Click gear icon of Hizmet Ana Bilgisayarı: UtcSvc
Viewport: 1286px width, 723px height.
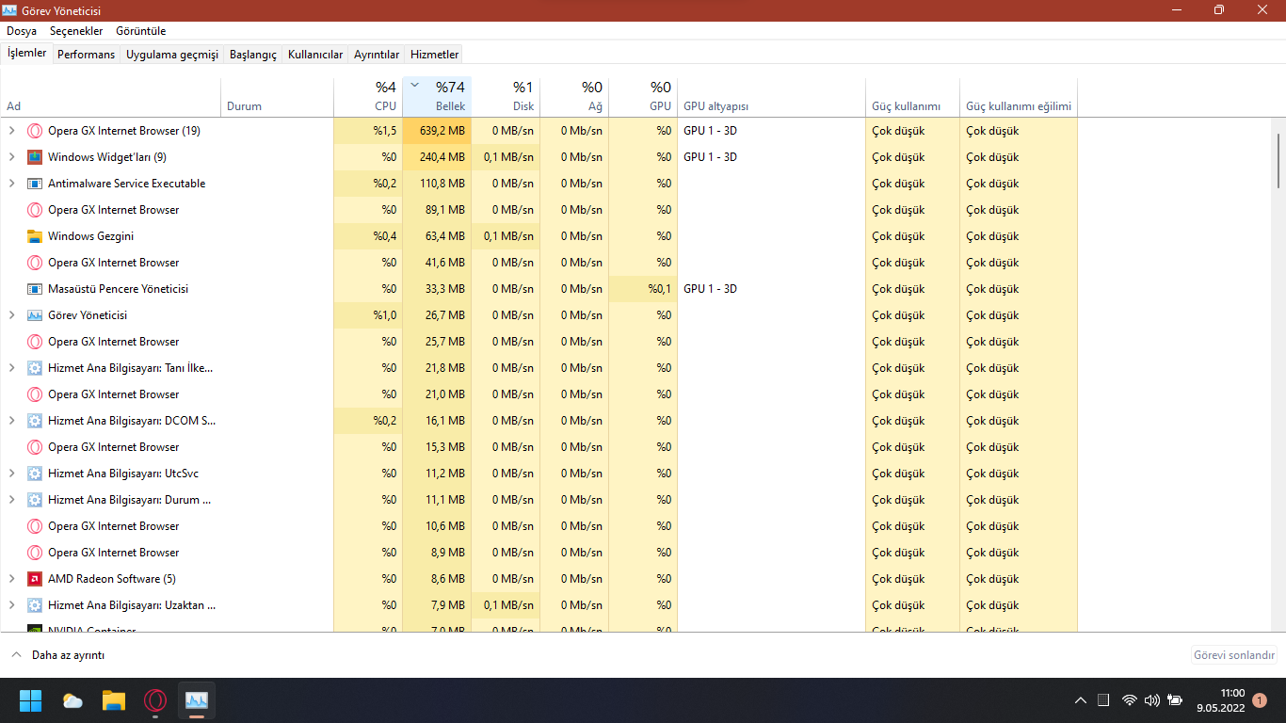pyautogui.click(x=35, y=474)
